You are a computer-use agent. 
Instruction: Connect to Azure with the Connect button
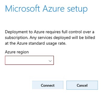pyautogui.click(x=48, y=85)
